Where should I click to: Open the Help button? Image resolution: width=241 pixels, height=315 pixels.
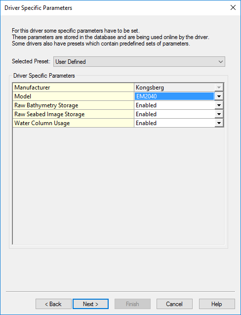[217, 304]
